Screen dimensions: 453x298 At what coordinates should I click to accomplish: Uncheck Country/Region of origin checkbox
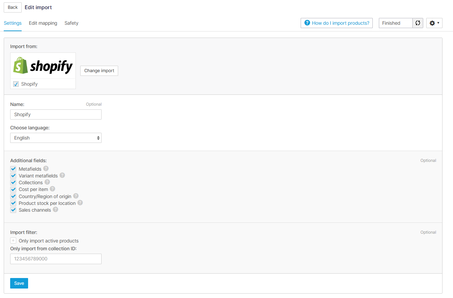pos(13,196)
